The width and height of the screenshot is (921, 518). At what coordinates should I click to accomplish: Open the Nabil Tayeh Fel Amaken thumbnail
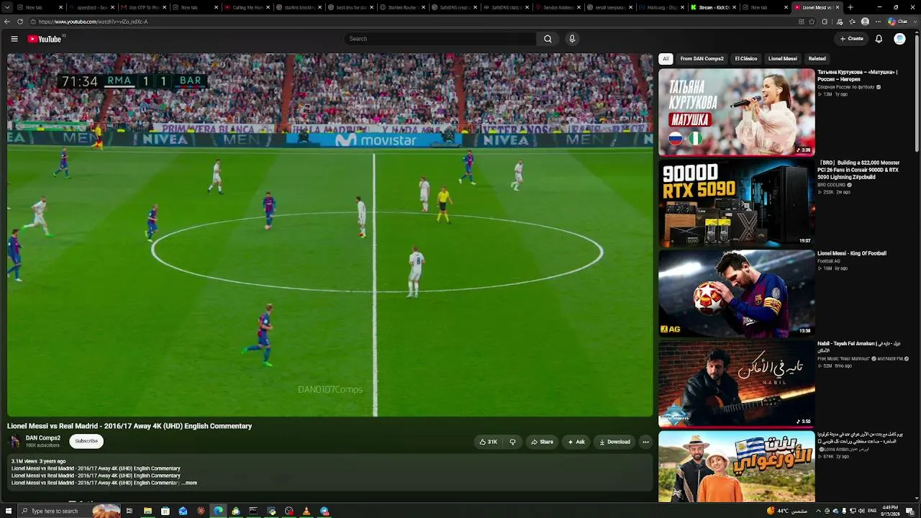737,384
